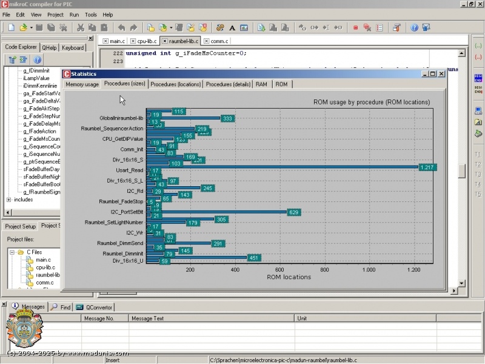Click the Save file toolbar icon
This screenshot has height=364, width=485.
39,27
